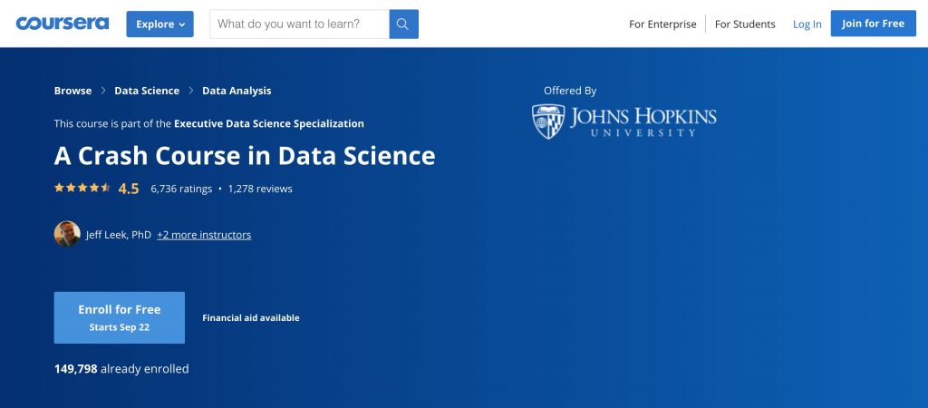928x408 pixels.
Task: Click the Log In link
Action: (x=807, y=24)
